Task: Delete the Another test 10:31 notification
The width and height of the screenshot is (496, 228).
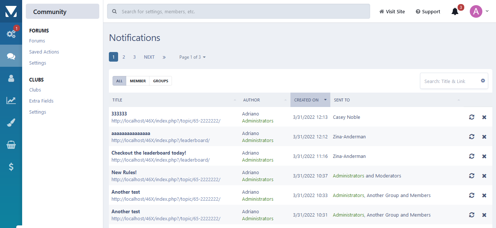Action: pos(484,215)
